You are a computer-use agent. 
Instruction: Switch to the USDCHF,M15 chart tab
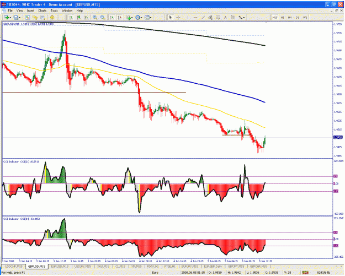click(14, 266)
